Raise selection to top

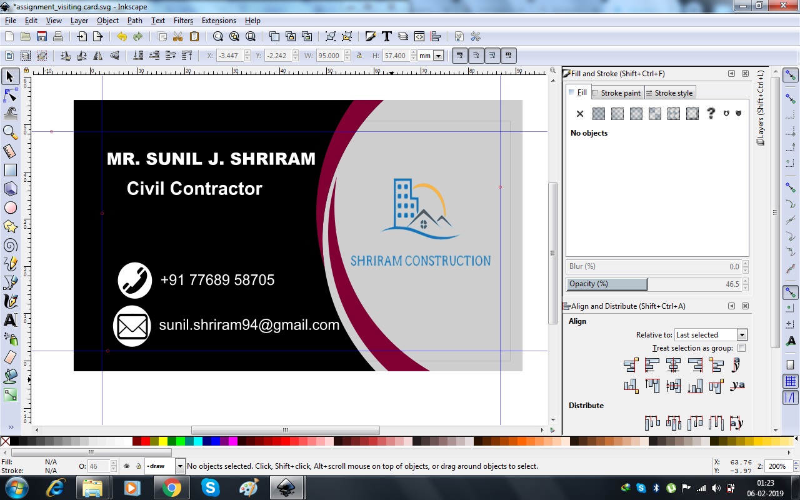point(187,56)
